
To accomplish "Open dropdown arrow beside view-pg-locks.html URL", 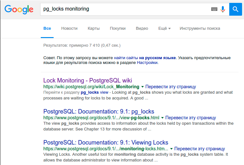I will (x=162, y=118).
